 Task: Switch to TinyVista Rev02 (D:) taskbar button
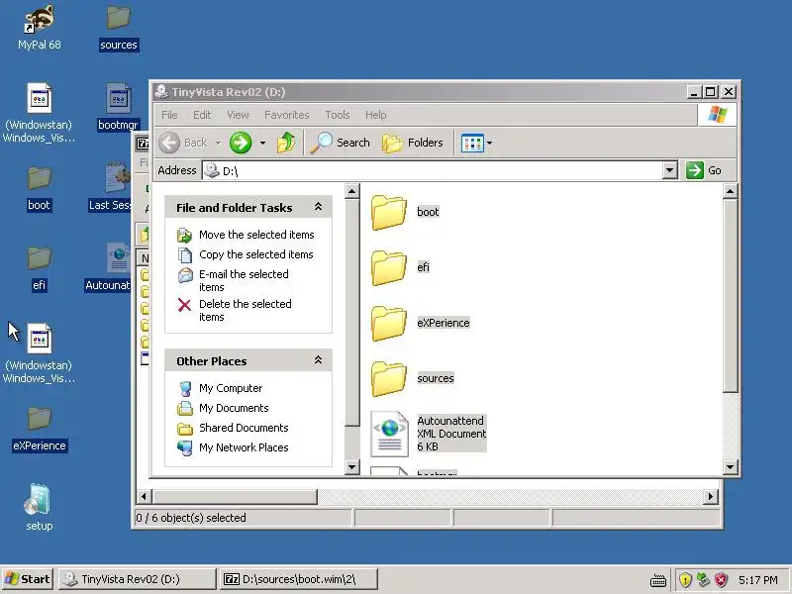pos(138,579)
